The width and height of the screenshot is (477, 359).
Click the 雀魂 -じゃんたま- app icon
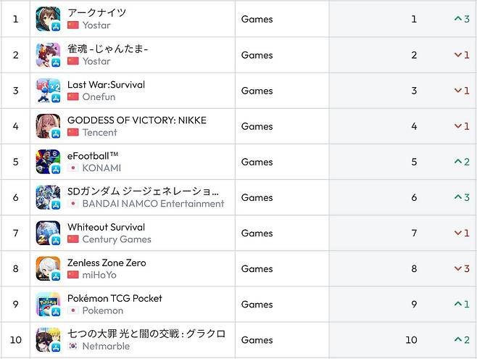48,55
